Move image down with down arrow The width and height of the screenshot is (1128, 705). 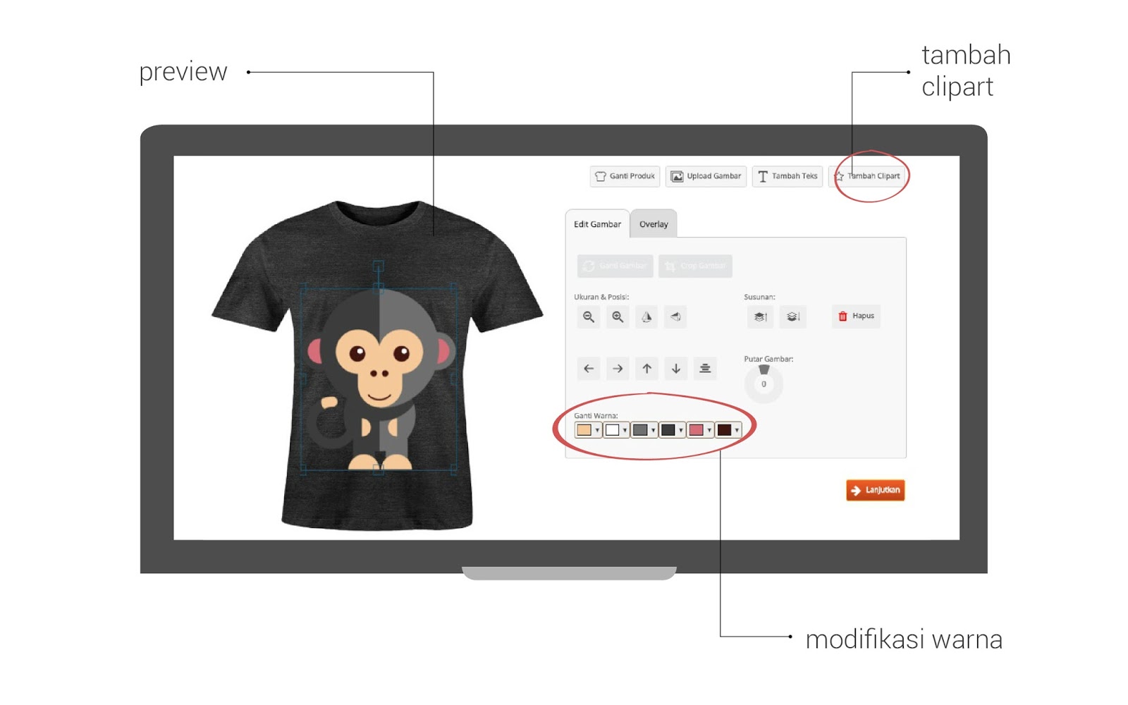pyautogui.click(x=676, y=369)
